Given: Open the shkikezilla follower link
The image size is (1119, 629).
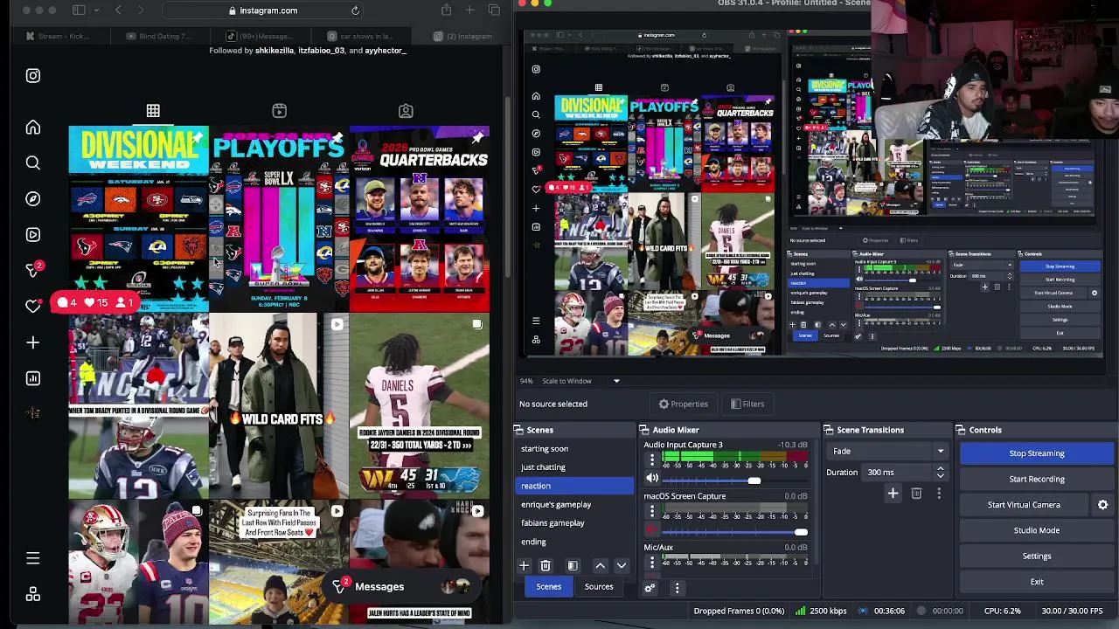Looking at the screenshot, I should 275,51.
